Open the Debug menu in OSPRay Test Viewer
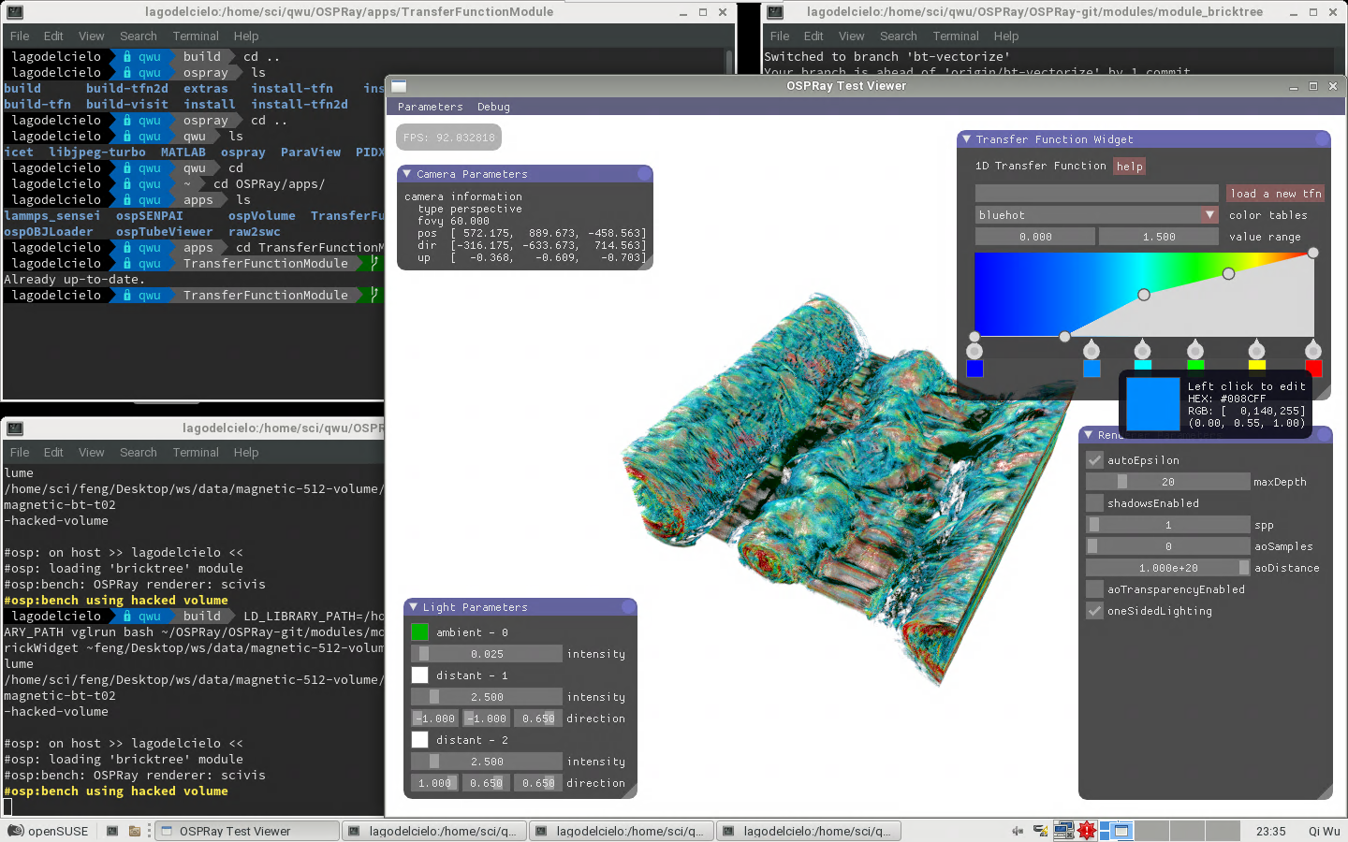Screen dimensions: 1348x842 493,107
